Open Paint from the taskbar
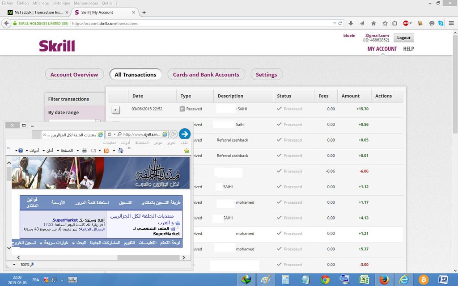 [266, 280]
